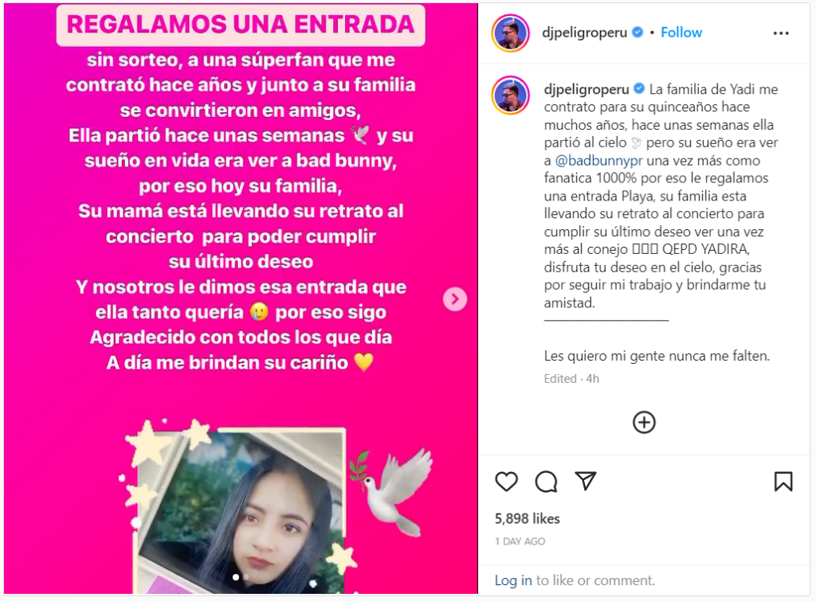The image size is (816, 601).
Task: Click the Follow link next to djpeligroperu
Action: (x=681, y=32)
